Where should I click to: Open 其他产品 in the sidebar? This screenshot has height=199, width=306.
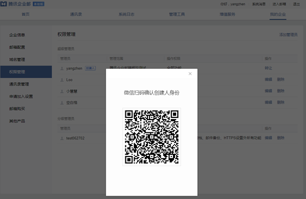[x=17, y=121]
